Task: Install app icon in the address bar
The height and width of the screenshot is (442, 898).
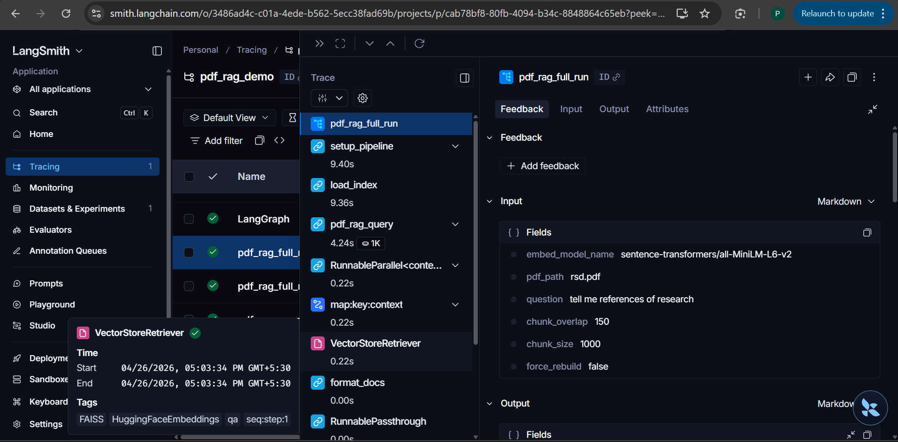Action: (x=682, y=14)
